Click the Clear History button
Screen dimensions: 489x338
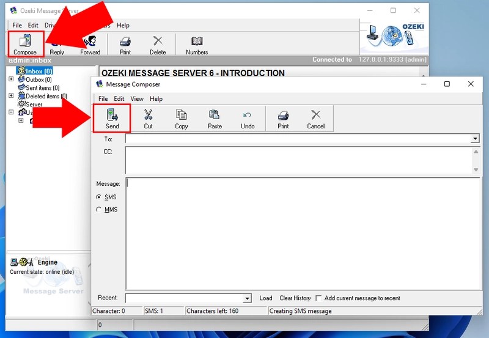pyautogui.click(x=295, y=298)
